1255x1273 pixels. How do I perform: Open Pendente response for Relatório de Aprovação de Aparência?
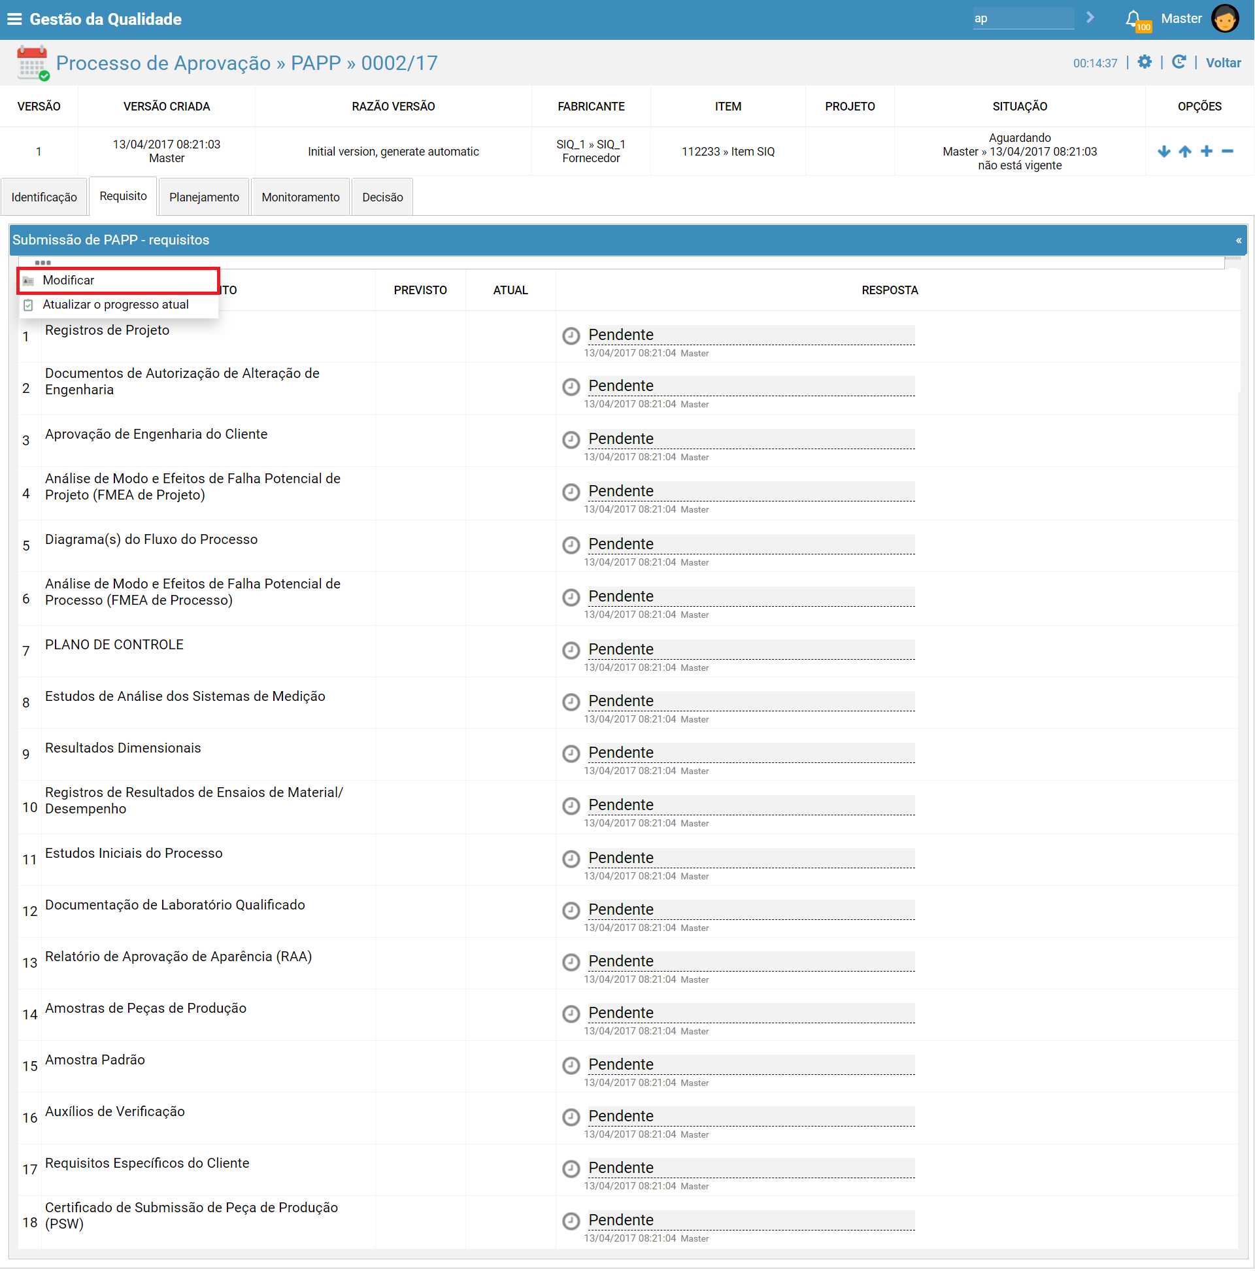pyautogui.click(x=751, y=962)
